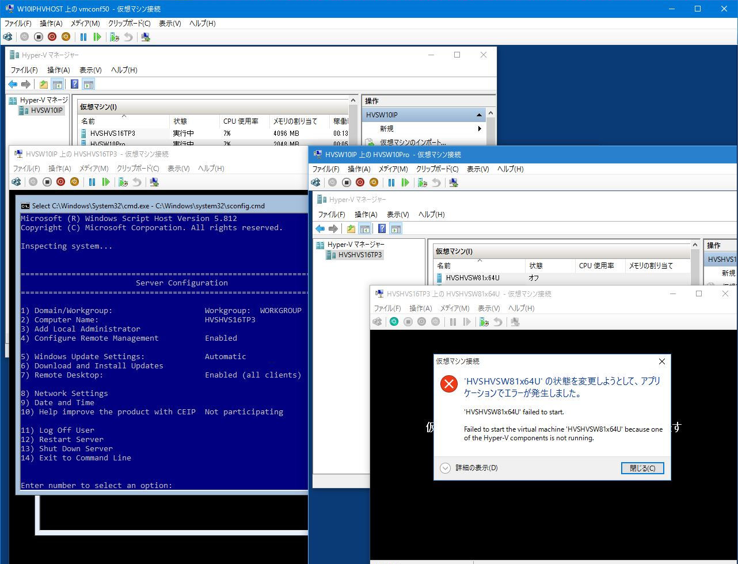Click CPU 使用率 column header in HVSW10IP list
Viewport: 738px width, 564px height.
coord(245,121)
